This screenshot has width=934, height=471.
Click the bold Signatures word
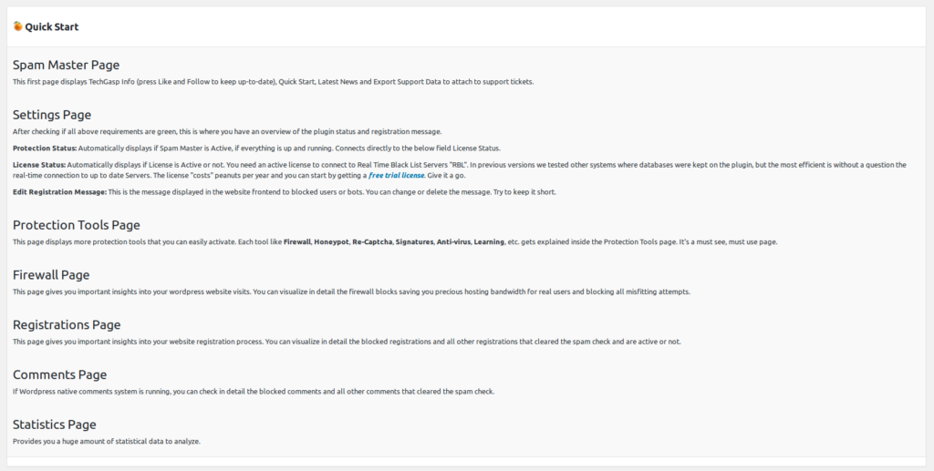(414, 241)
